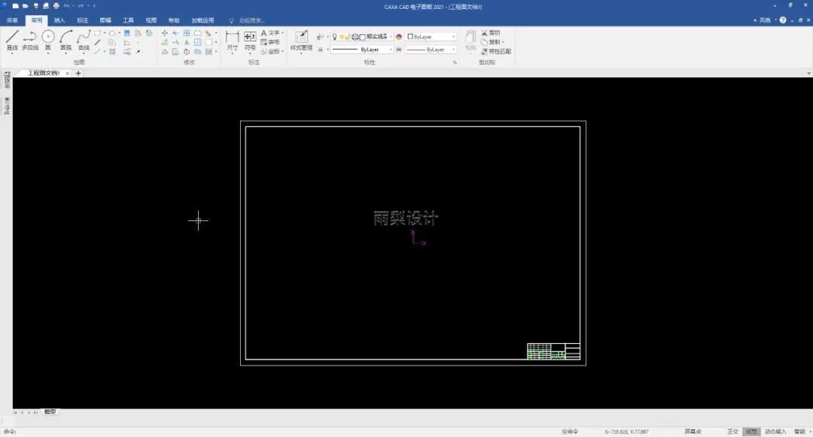
Task: Click the move (four-arrow) modify icon
Action: click(x=164, y=33)
